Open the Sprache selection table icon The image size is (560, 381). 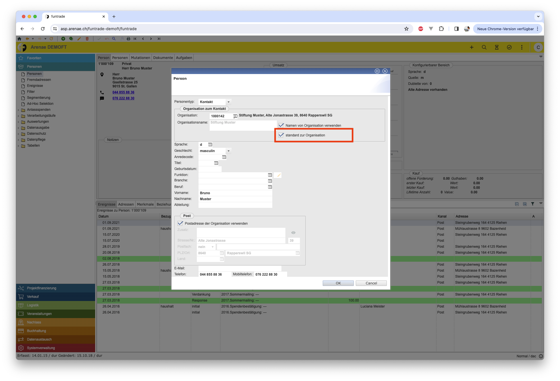pos(210,145)
